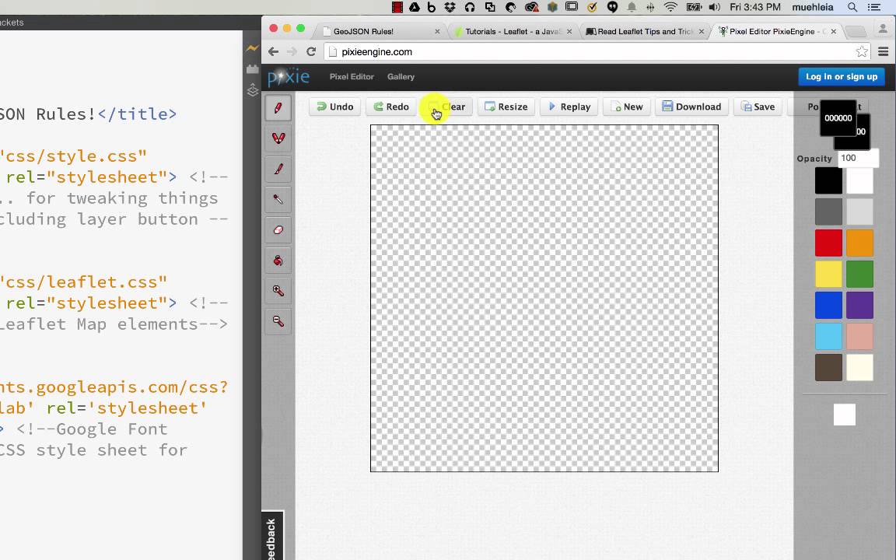The image size is (896, 560).
Task: Pick the dark gray palette swatch
Action: [x=828, y=212]
